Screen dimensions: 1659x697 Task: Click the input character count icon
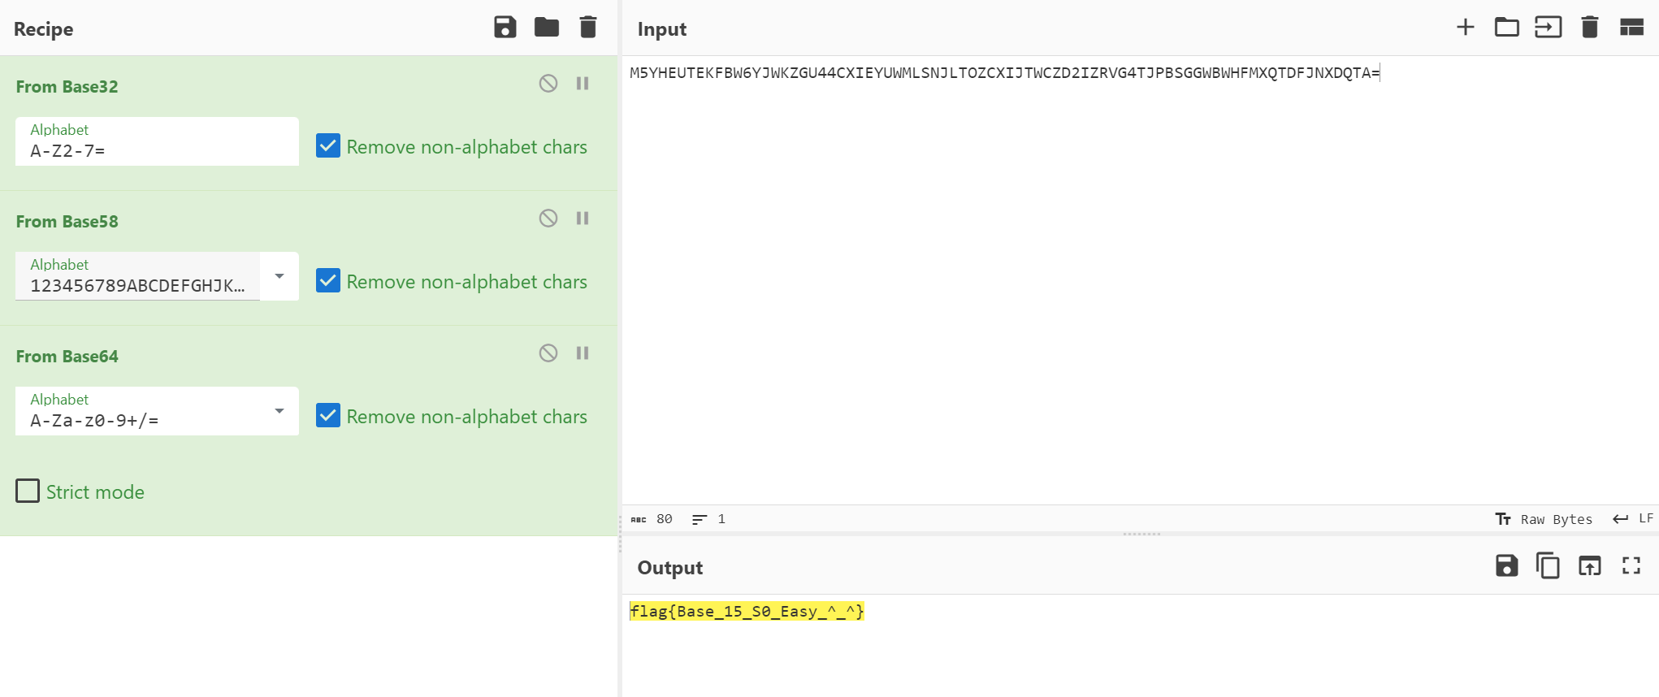[x=639, y=519]
